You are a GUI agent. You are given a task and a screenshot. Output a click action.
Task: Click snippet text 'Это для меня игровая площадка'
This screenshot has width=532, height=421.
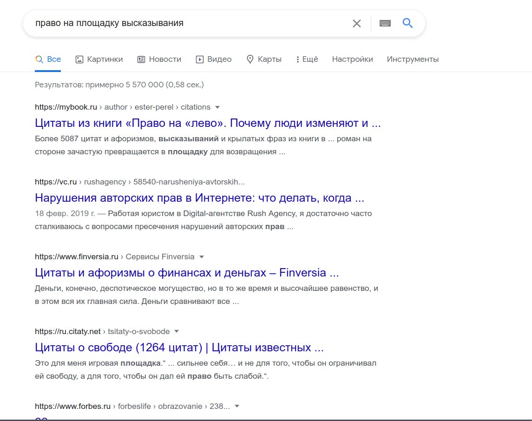tap(98, 363)
